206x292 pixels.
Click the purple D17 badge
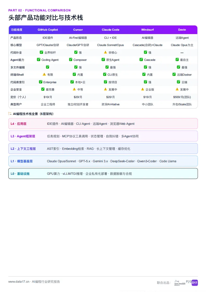(195, 283)
